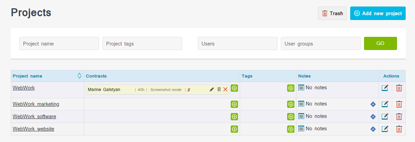This screenshot has height=142, width=415.
Task: Delete the WebWork_marketing project
Action: coord(399,104)
